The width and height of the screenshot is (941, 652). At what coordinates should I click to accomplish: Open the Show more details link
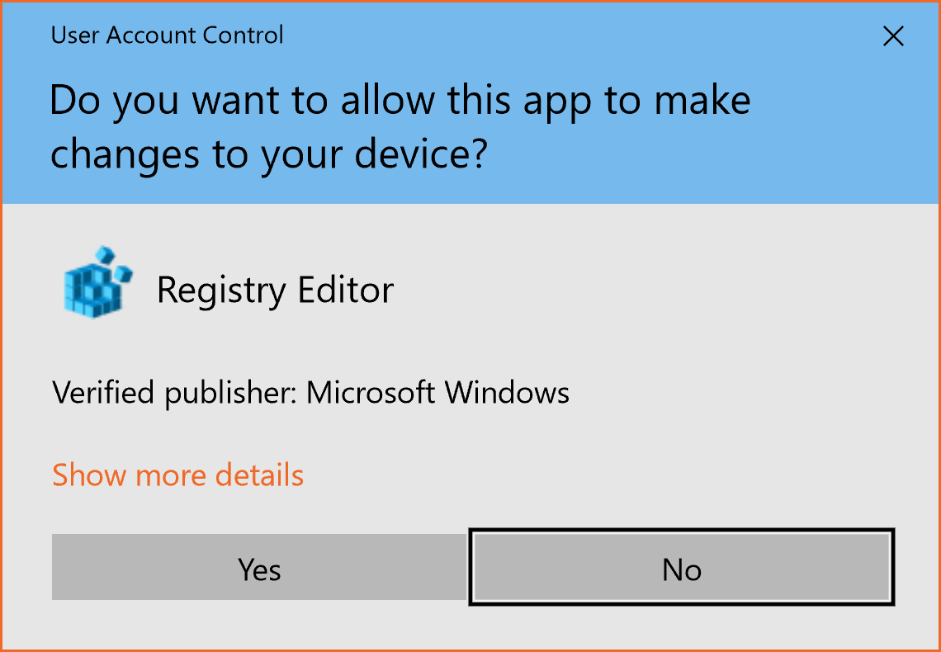(177, 475)
